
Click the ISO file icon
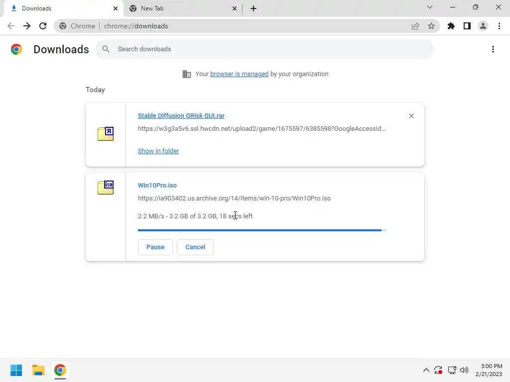tap(106, 188)
